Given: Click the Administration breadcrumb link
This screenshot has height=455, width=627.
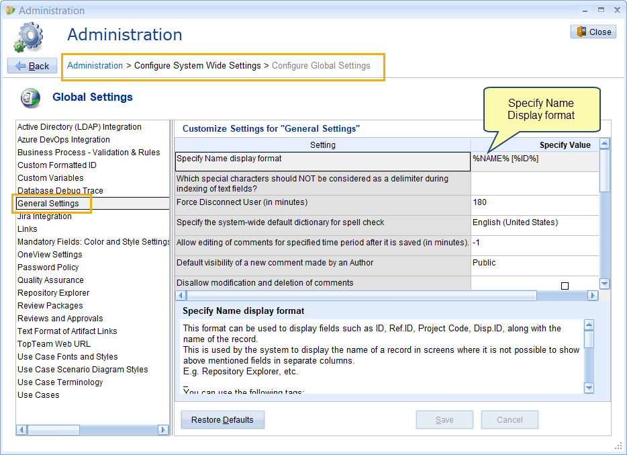Looking at the screenshot, I should (x=95, y=66).
